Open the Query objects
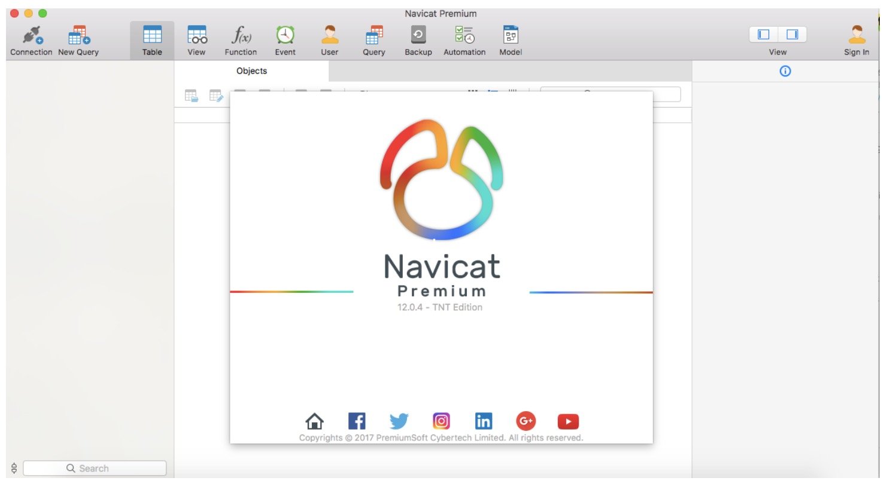Image resolution: width=887 pixels, height=490 pixels. click(374, 41)
